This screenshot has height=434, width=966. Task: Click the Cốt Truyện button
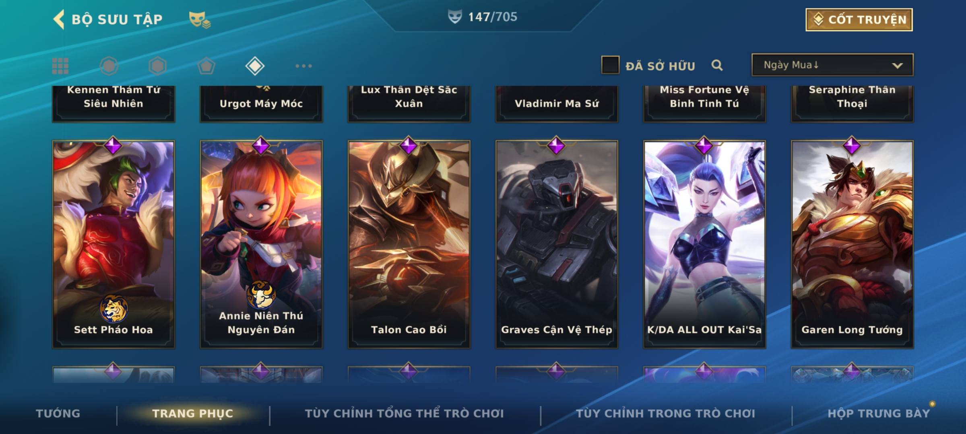(859, 20)
